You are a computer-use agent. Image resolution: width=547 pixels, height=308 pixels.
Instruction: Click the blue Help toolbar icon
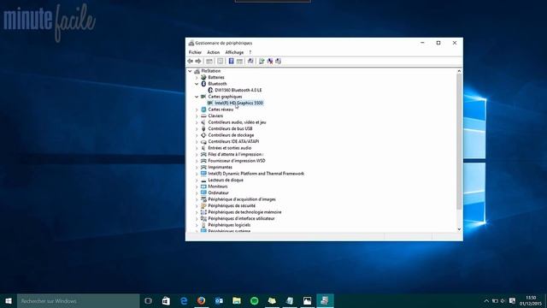(231, 61)
